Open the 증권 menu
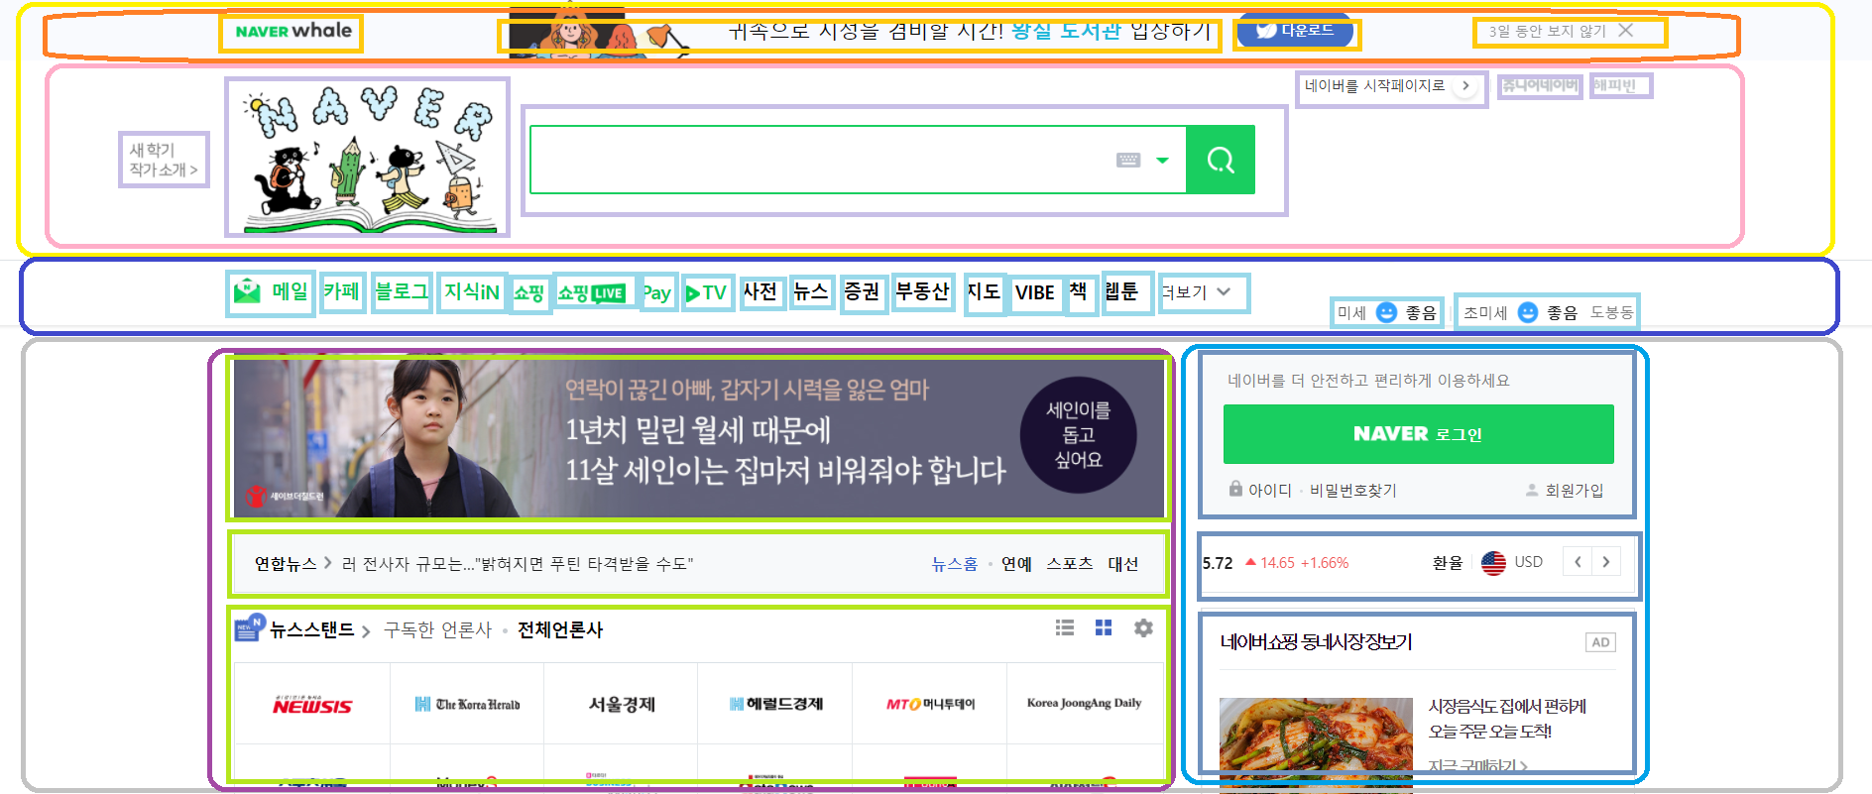Image resolution: width=1872 pixels, height=794 pixels. (862, 291)
